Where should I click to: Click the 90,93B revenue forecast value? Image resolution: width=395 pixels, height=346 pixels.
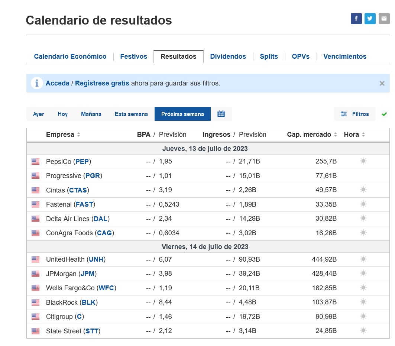click(249, 259)
